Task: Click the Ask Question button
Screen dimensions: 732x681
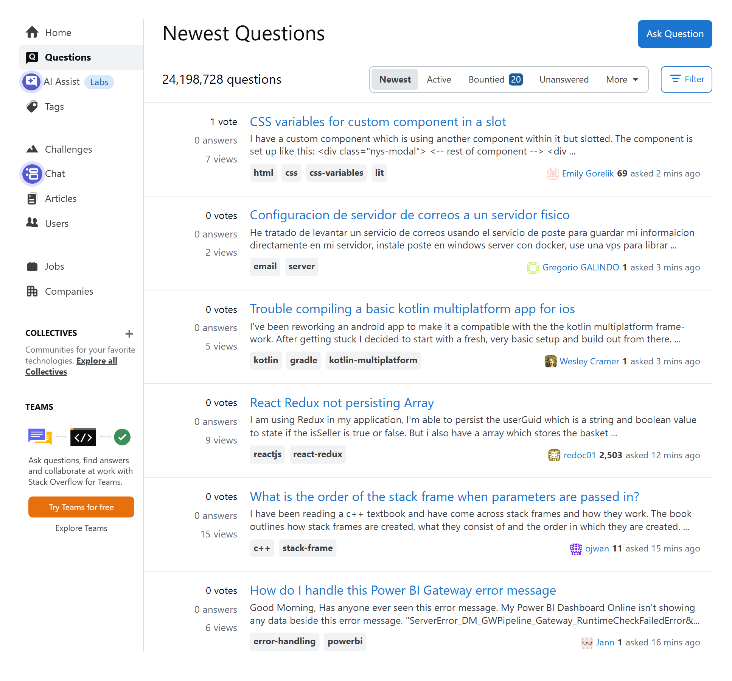Action: click(674, 34)
